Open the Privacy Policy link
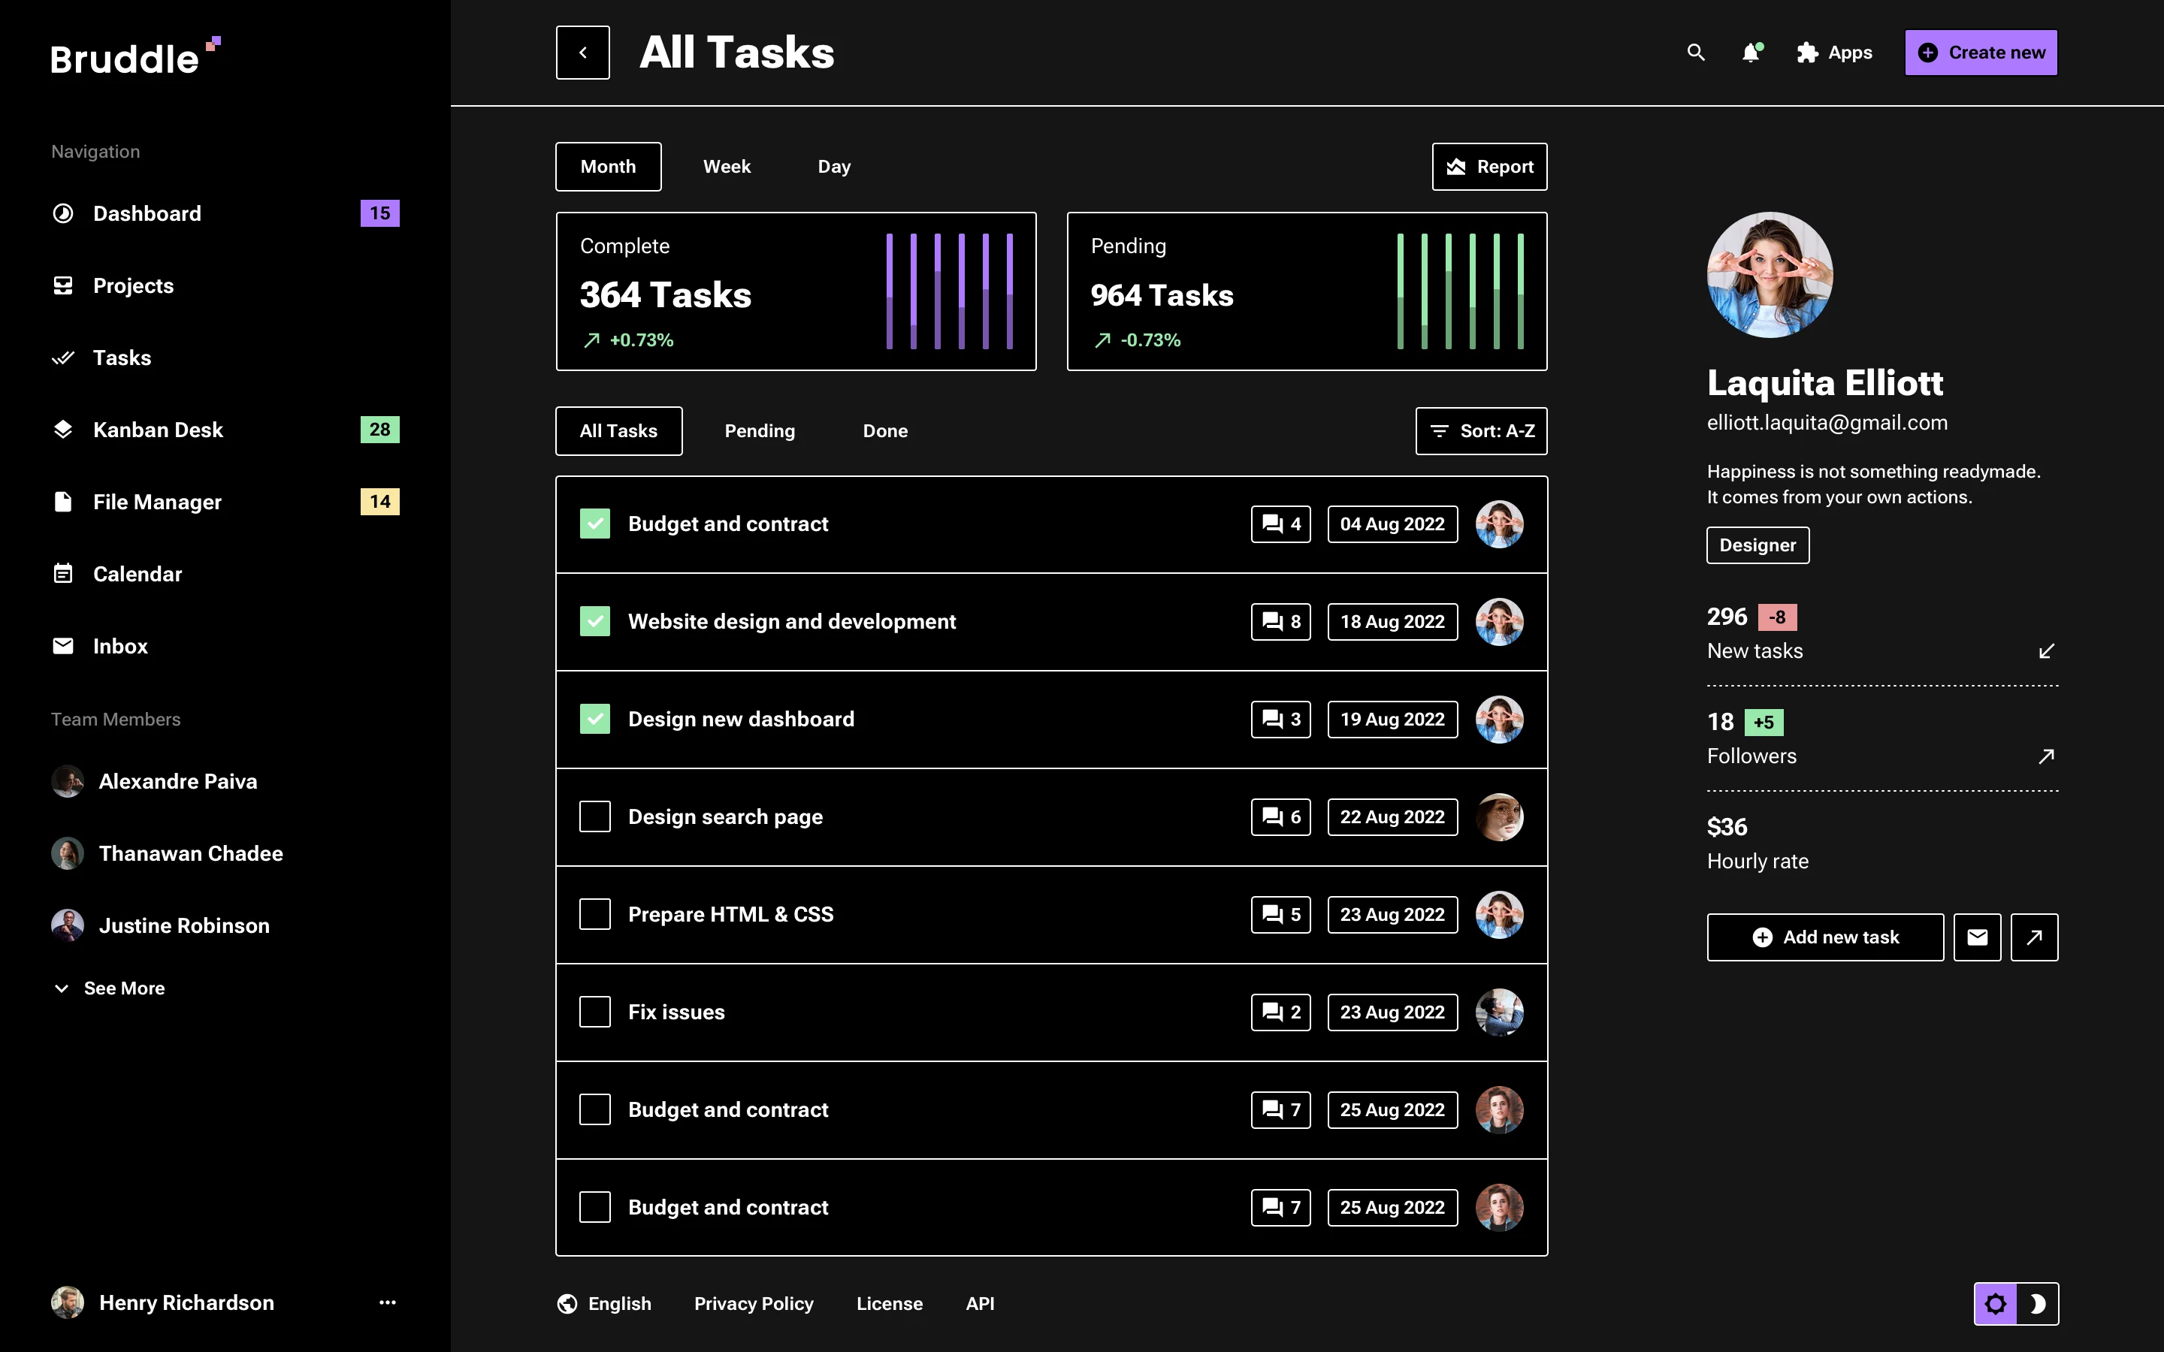 [754, 1303]
